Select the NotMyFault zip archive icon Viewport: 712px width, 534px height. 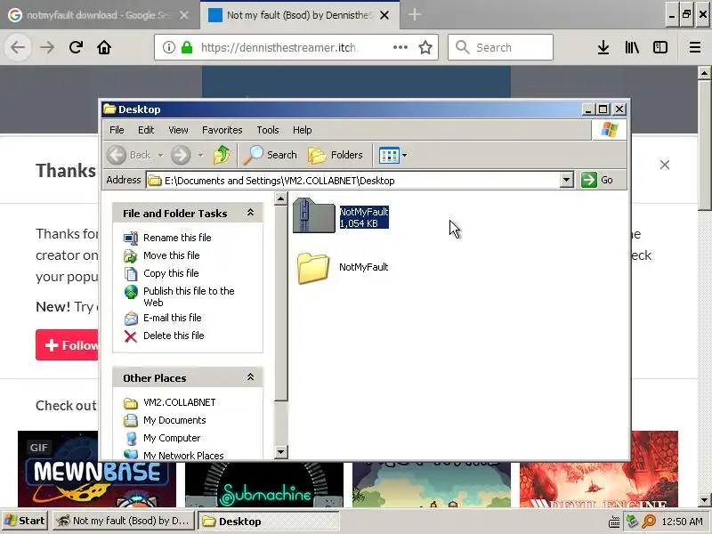[x=314, y=215]
